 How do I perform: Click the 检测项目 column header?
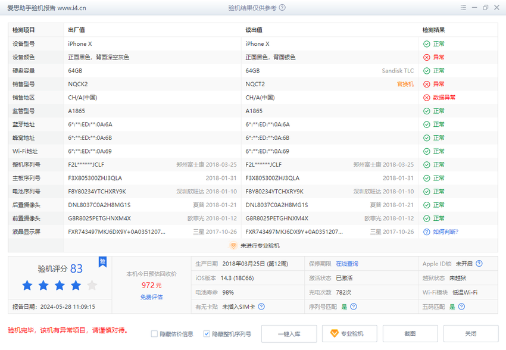[24, 30]
